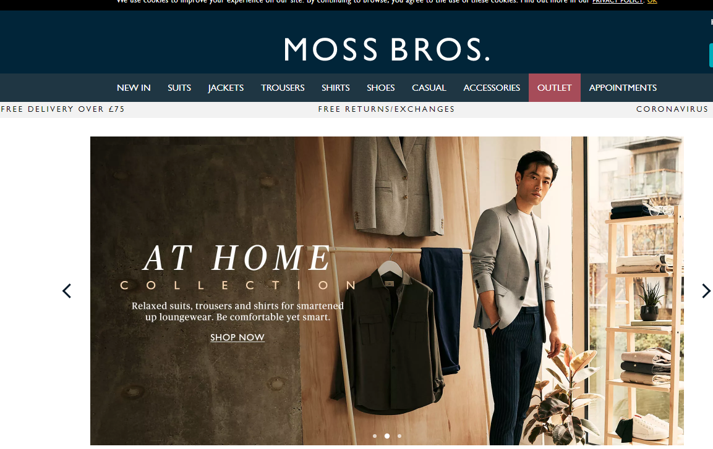The height and width of the screenshot is (449, 713).
Task: Go to the Outlet section
Action: tap(554, 88)
